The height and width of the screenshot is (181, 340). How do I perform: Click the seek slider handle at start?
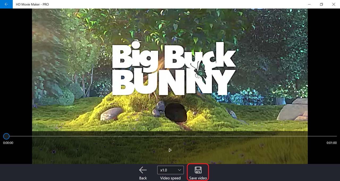(6, 136)
